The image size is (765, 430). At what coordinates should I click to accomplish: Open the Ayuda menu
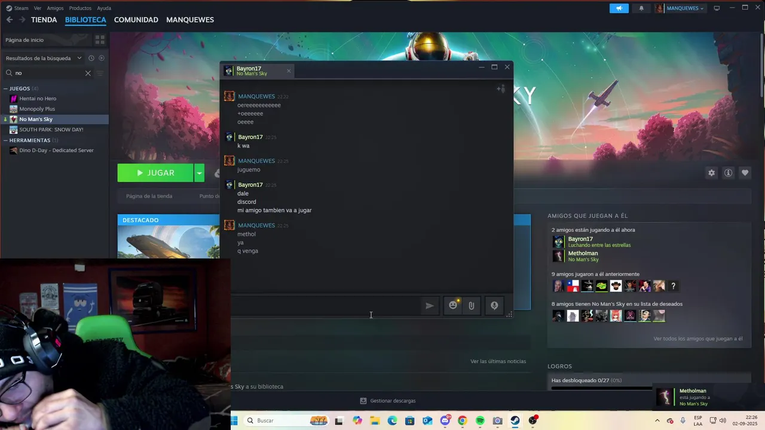coord(104,8)
